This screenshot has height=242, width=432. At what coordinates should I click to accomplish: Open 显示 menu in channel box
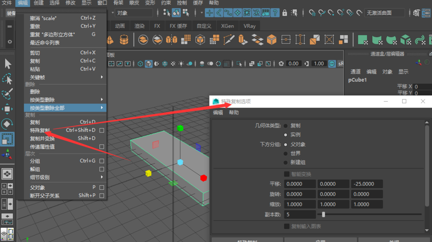pos(403,72)
